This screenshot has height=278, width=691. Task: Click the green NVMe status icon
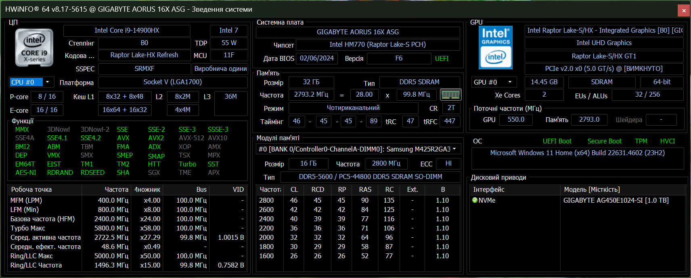tap(475, 200)
